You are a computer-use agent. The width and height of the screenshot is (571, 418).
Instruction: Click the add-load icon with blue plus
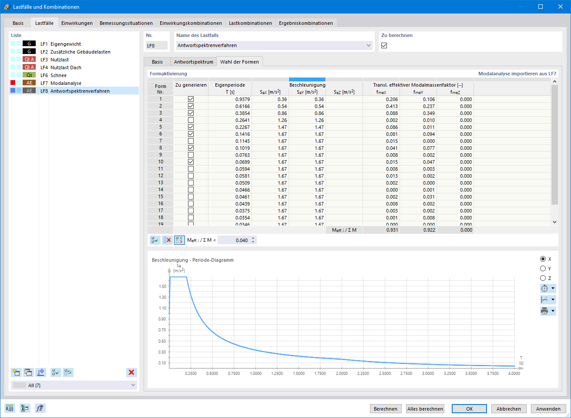40,372
